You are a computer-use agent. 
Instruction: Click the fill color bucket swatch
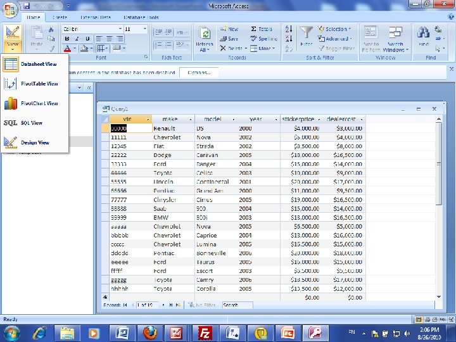tap(84, 48)
